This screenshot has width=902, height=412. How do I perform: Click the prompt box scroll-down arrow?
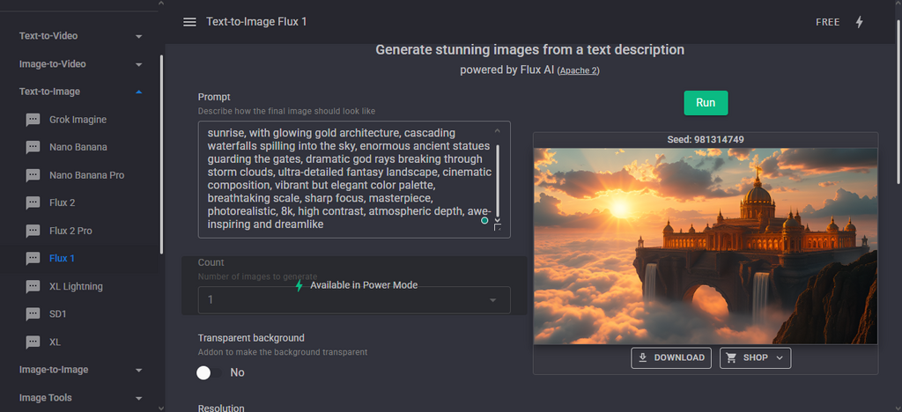[498, 219]
